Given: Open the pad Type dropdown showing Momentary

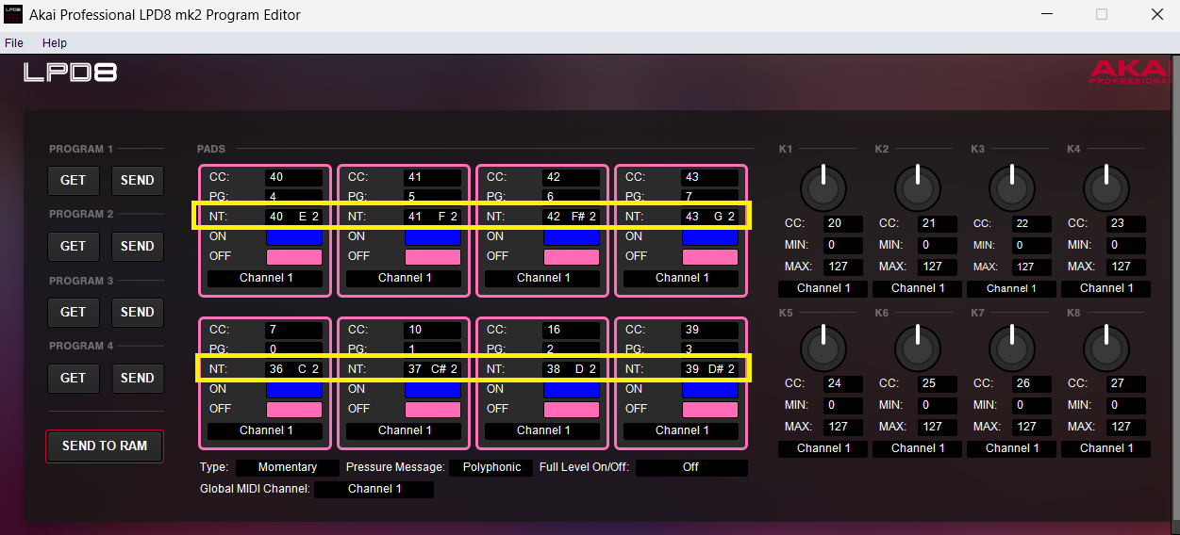Looking at the screenshot, I should point(288,467).
